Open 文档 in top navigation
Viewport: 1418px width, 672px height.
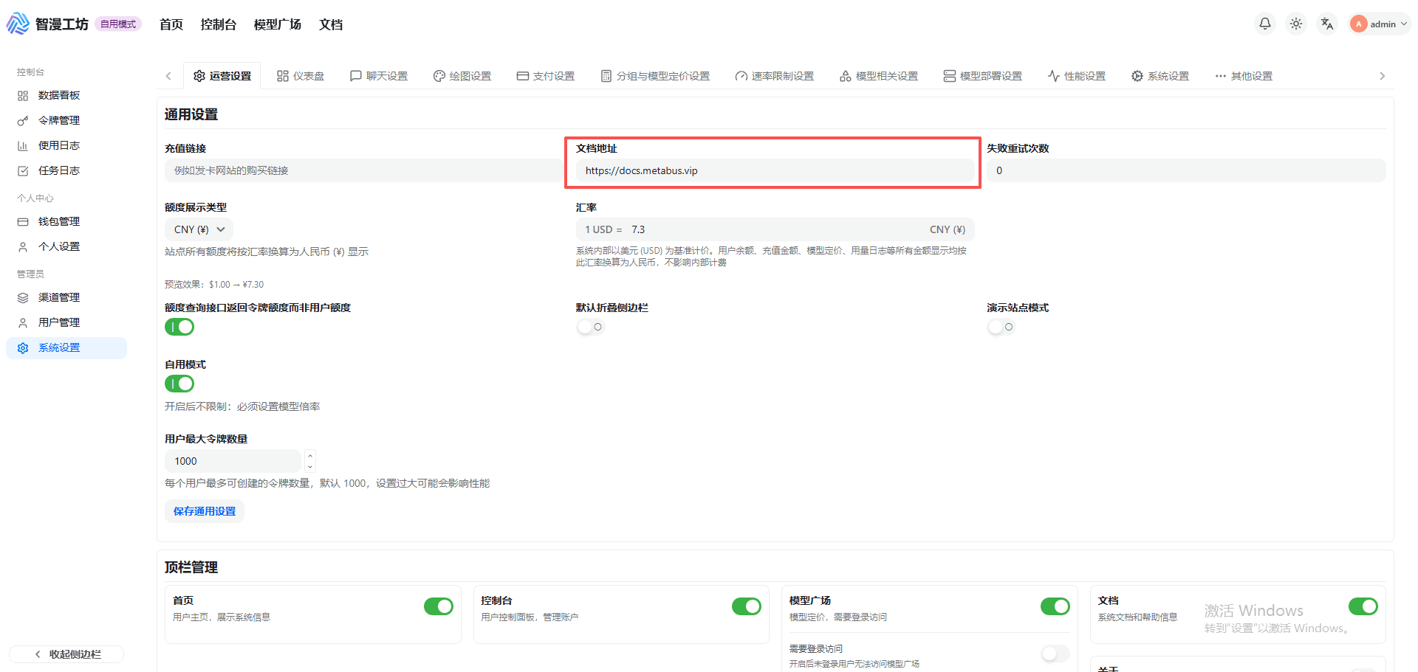[x=331, y=24]
